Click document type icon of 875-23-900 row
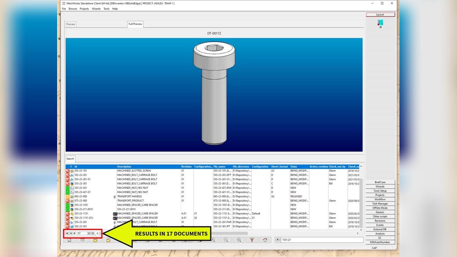Image resolution: width=457 pixels, height=257 pixels. click(72, 201)
